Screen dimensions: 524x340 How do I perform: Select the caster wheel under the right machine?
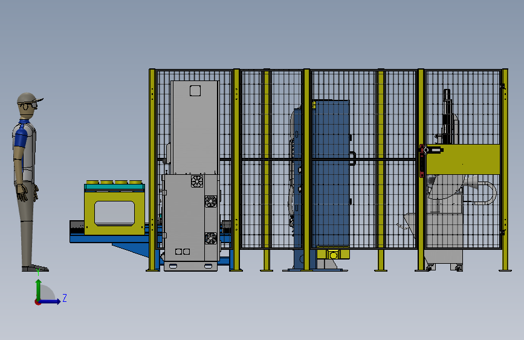[459, 268]
